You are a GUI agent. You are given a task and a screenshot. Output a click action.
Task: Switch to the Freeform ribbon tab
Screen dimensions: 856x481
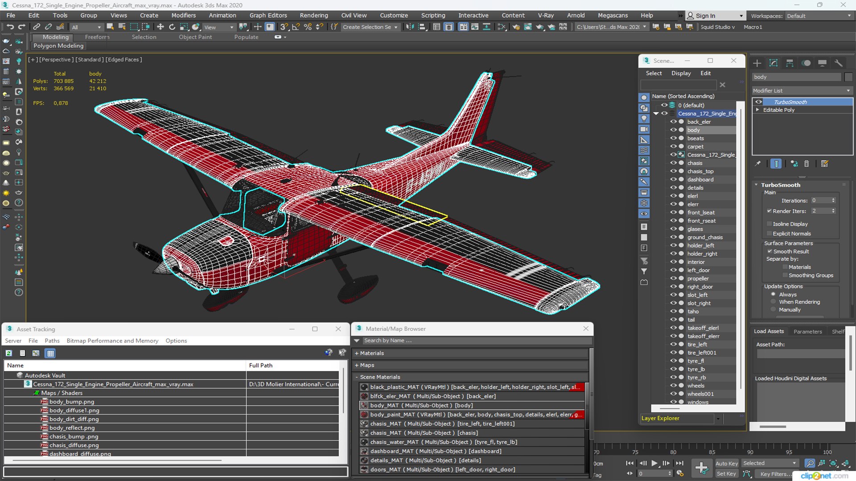tap(97, 37)
